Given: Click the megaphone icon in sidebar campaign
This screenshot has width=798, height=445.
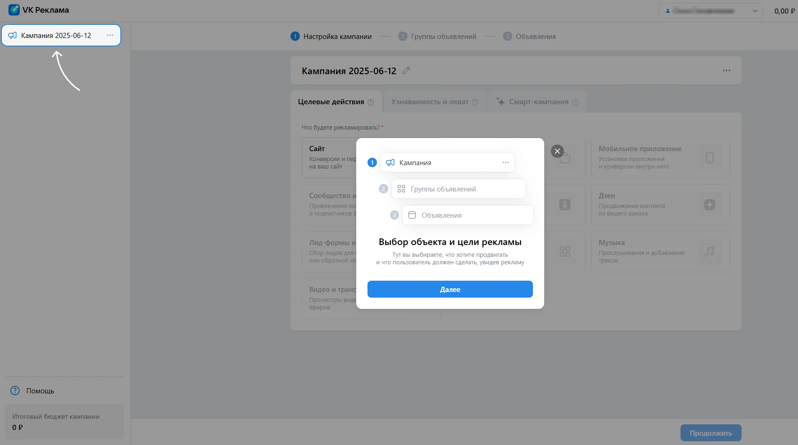Looking at the screenshot, I should click(13, 35).
